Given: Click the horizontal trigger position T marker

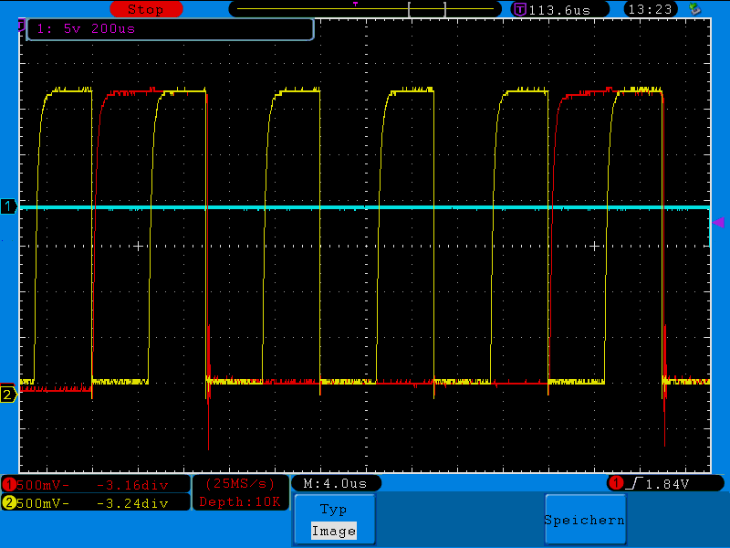Looking at the screenshot, I should (x=355, y=5).
